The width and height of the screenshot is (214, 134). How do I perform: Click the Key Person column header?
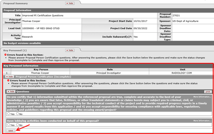pyautogui.click(x=41, y=70)
